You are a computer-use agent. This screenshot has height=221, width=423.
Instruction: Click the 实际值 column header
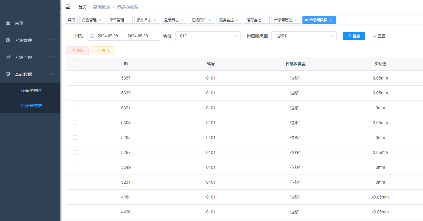pos(380,64)
